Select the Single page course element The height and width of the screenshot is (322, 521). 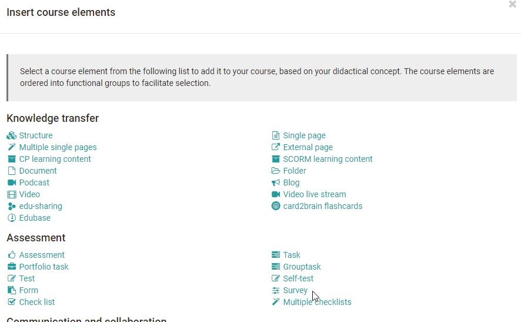pyautogui.click(x=304, y=135)
